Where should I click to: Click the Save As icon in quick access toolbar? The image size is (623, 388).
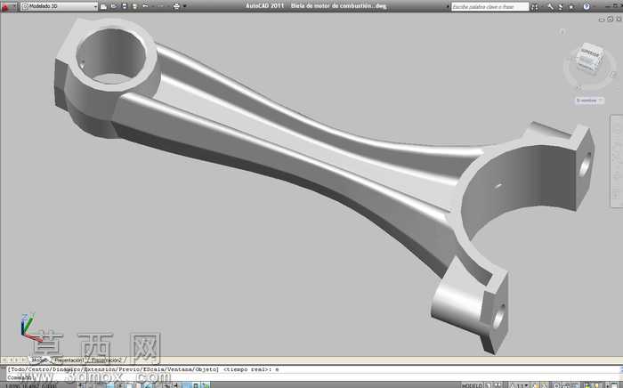(x=134, y=6)
